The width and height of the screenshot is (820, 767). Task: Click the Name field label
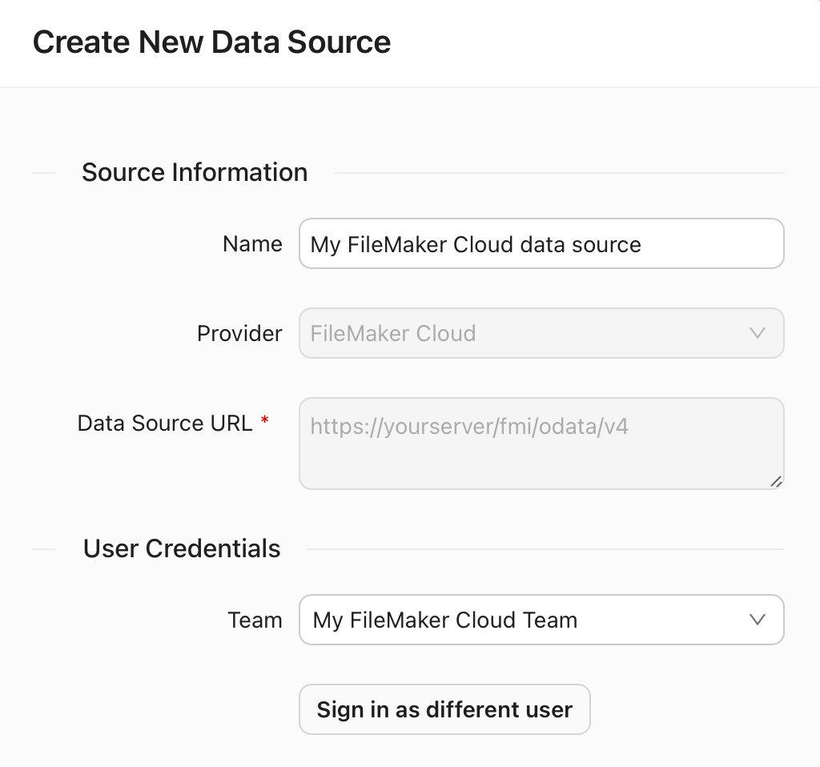pos(252,243)
